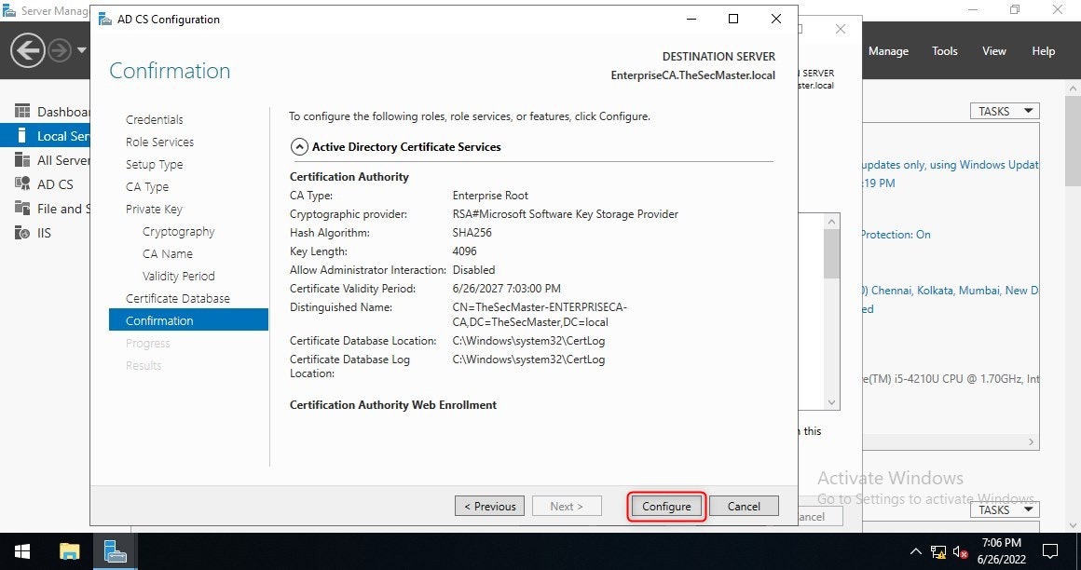Open the upper TASKS dropdown
The height and width of the screenshot is (570, 1081).
(1005, 111)
